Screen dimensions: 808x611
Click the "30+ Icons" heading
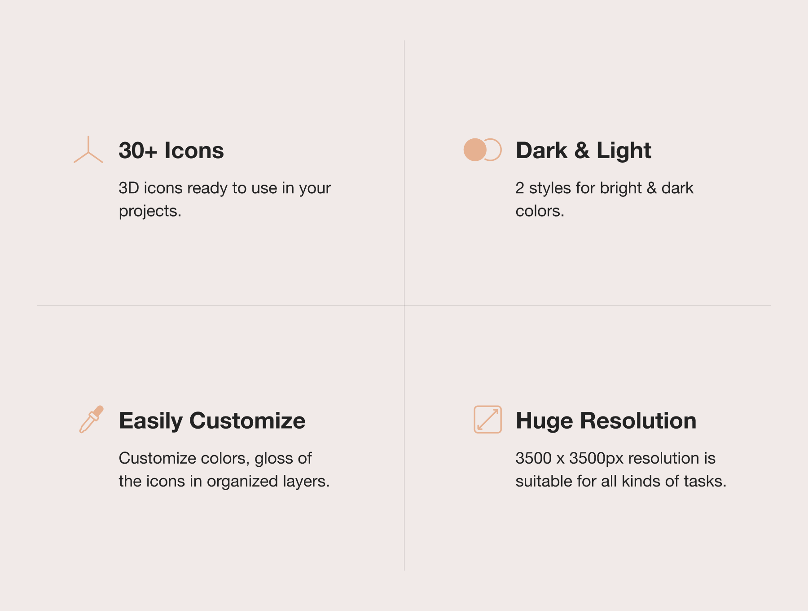coord(171,151)
